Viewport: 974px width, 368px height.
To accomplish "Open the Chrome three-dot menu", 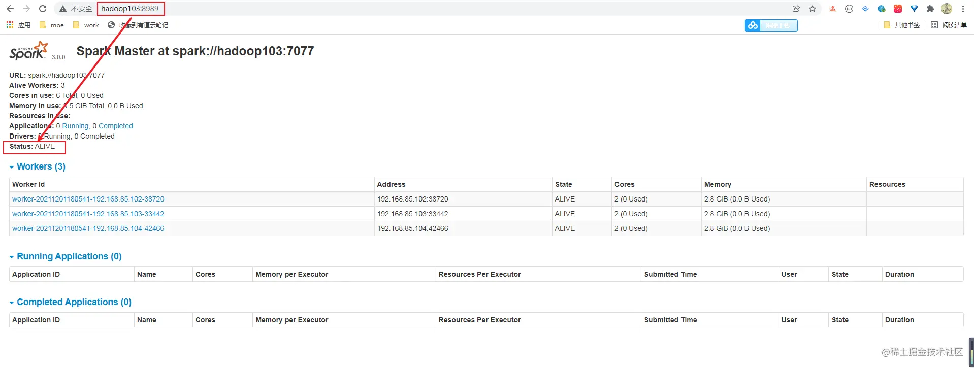I will tap(963, 9).
